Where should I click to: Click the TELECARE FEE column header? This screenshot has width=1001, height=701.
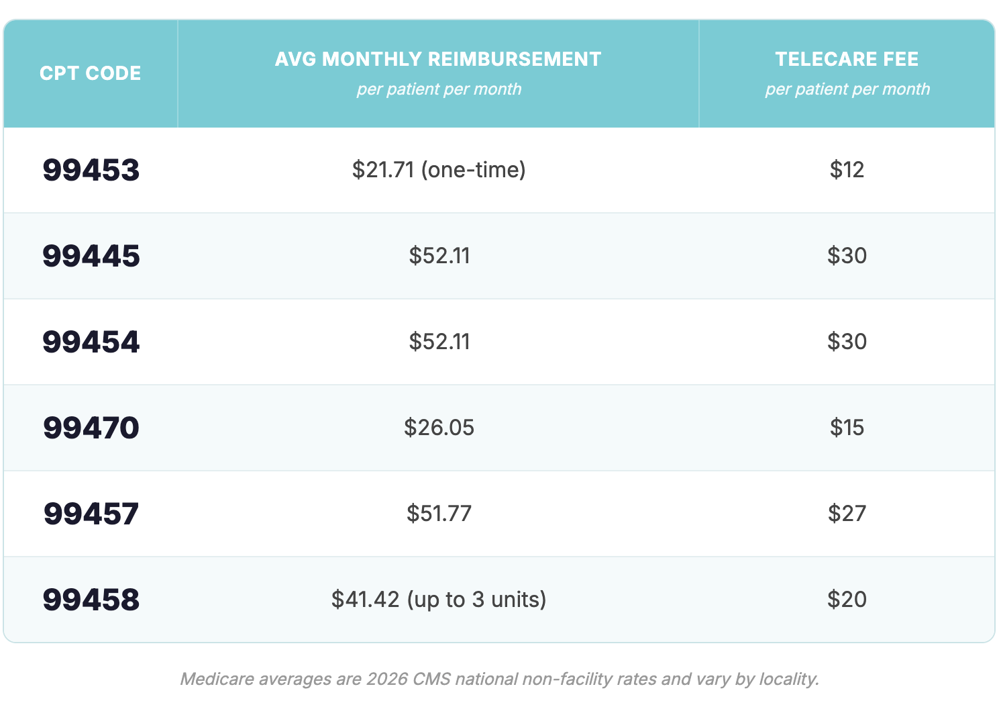[847, 59]
